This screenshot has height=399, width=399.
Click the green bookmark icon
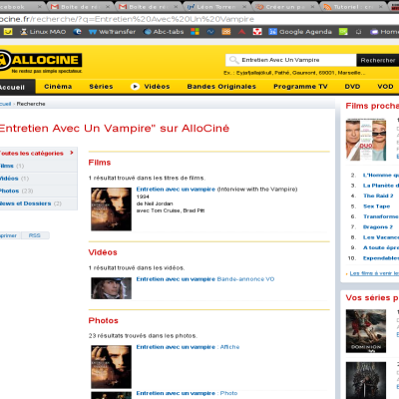[x=343, y=32]
